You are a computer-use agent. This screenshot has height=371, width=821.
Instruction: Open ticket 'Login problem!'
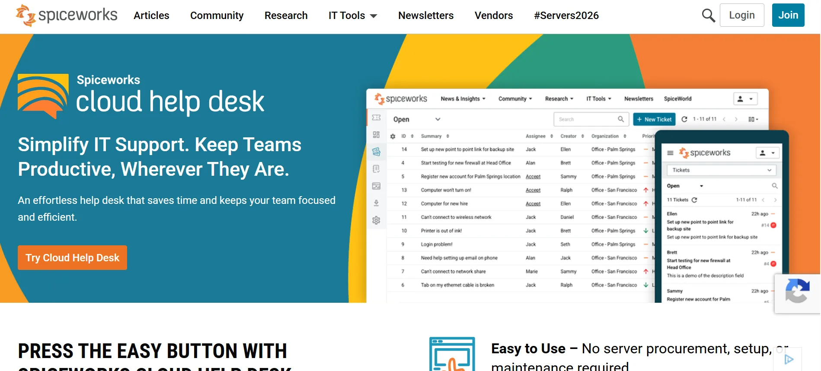click(x=437, y=244)
